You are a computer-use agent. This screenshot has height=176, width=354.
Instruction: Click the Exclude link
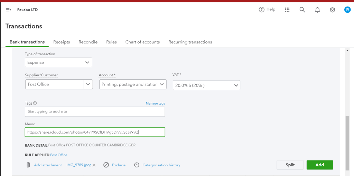(x=119, y=165)
